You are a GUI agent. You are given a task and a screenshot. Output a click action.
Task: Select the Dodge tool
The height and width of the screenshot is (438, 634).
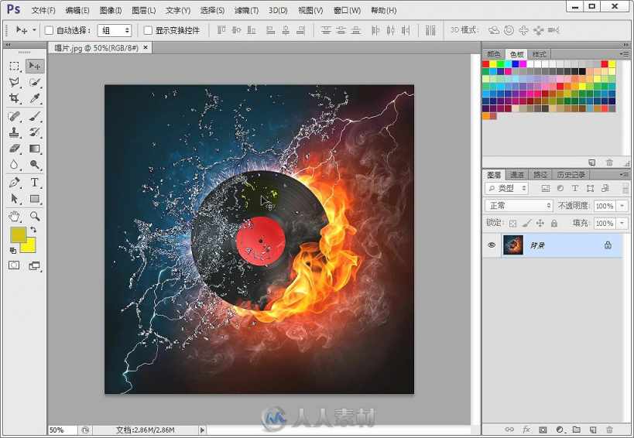point(35,165)
